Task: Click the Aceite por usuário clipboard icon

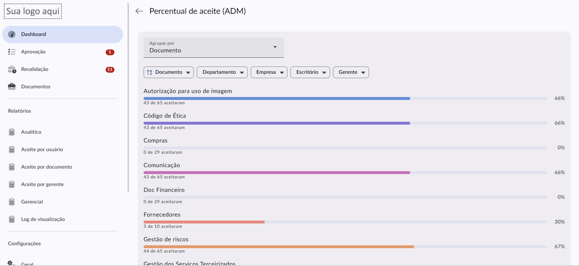Action: [x=12, y=149]
